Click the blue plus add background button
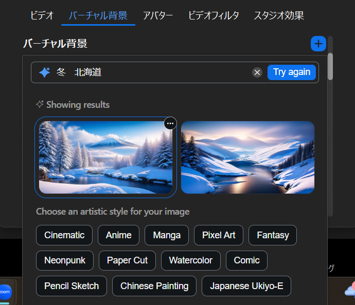The height and width of the screenshot is (305, 355). click(318, 44)
